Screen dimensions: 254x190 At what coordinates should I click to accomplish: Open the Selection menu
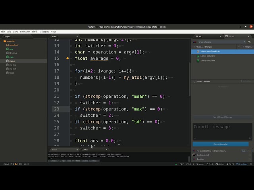25,32
